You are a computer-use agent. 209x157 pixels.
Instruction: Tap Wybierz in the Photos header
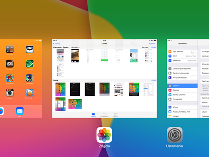pos(152,44)
